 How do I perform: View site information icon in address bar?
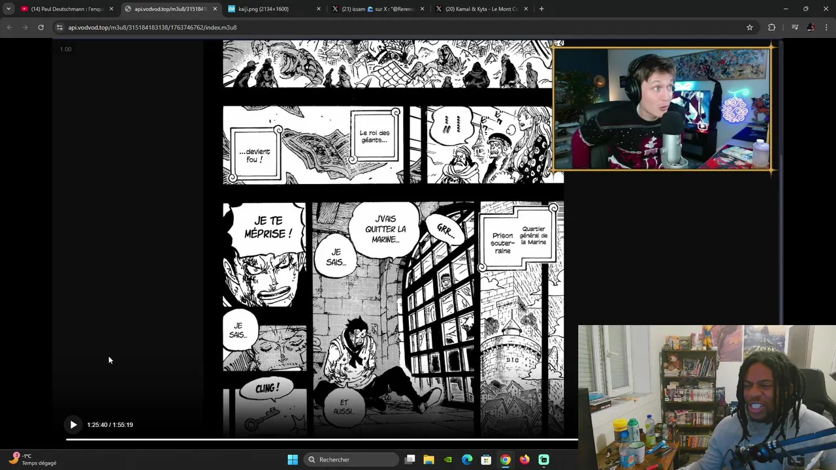coord(59,27)
